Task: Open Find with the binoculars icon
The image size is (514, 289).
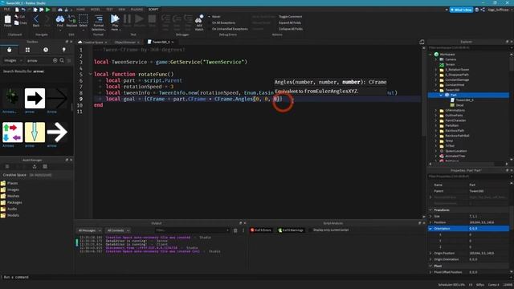Action: [60, 19]
